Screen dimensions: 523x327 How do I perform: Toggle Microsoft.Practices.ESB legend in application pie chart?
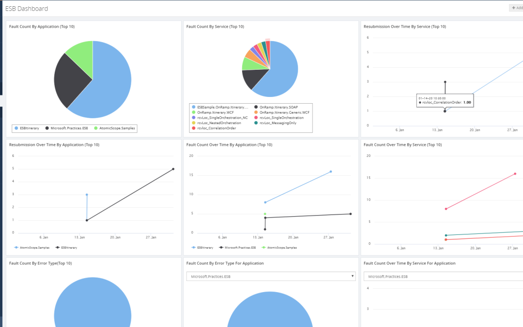tap(67, 128)
